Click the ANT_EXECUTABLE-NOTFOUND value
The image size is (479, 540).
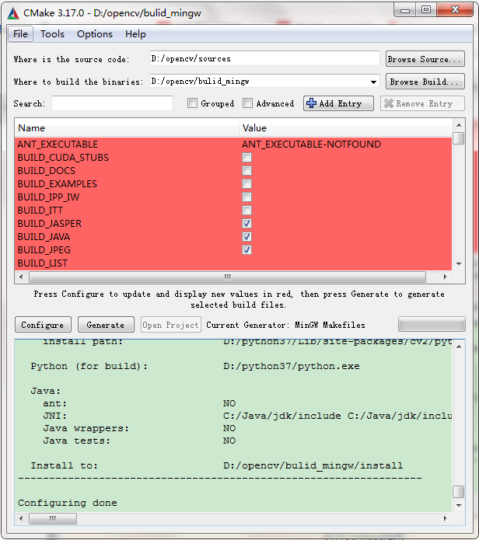pos(311,145)
